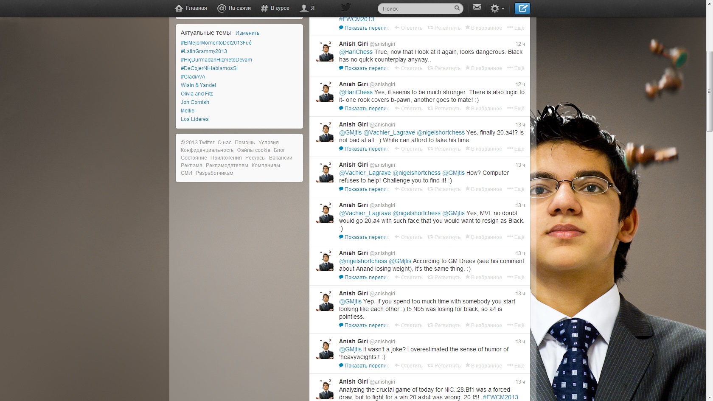Click the Поиск search input field
Image resolution: width=713 pixels, height=401 pixels.
(x=416, y=8)
